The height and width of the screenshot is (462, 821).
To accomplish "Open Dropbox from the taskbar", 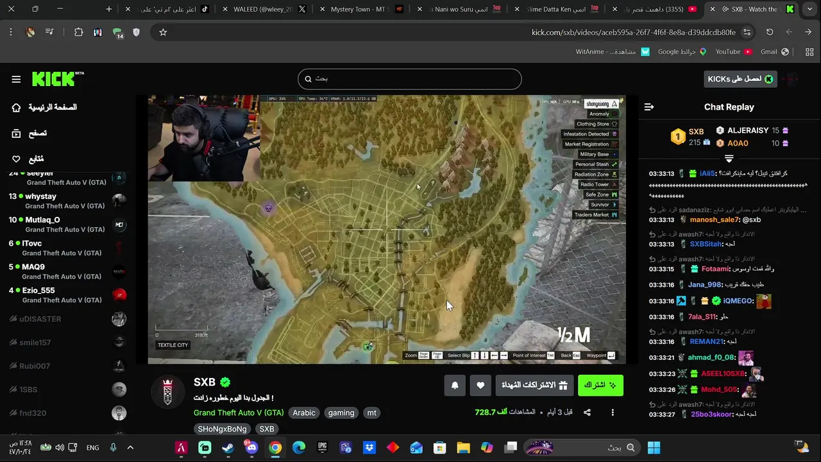I will click(369, 447).
